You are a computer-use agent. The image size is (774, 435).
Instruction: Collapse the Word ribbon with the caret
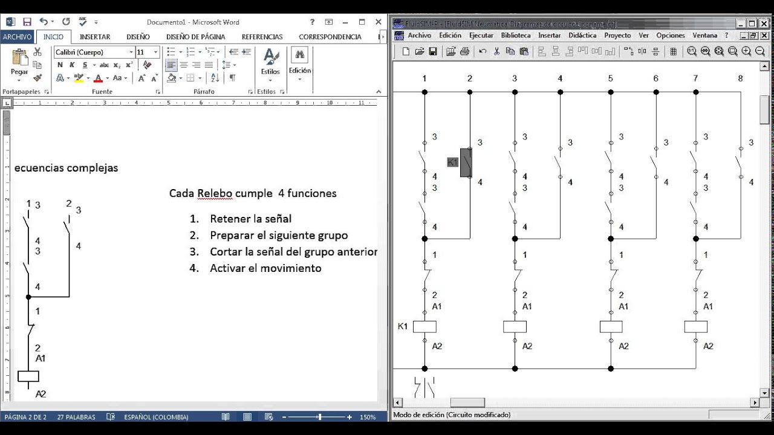[379, 92]
